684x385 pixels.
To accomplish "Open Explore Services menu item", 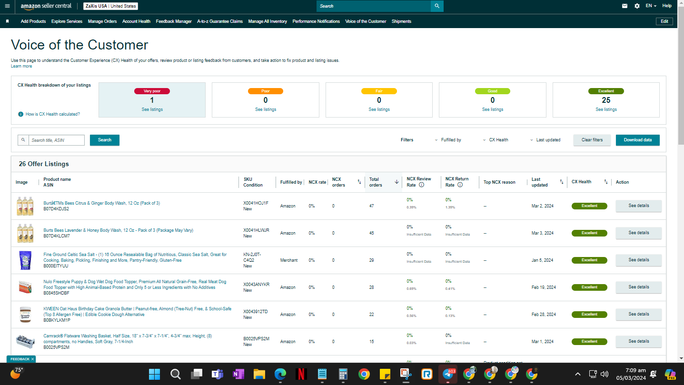I will pos(67,21).
